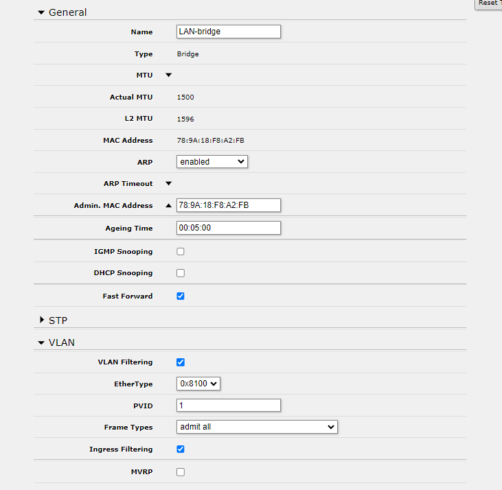Edit the Ageing Time field
Screen dimensions: 502x490
pos(229,228)
